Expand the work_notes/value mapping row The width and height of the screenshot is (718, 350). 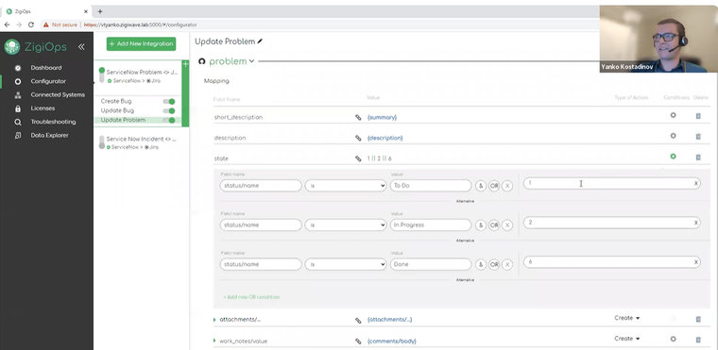point(214,341)
